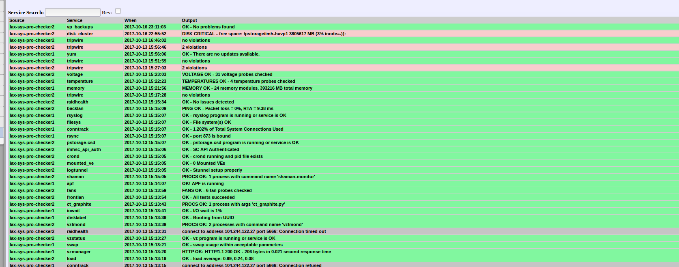Image resolution: width=679 pixels, height=267 pixels.
Task: Click the When column header
Action: pos(131,20)
